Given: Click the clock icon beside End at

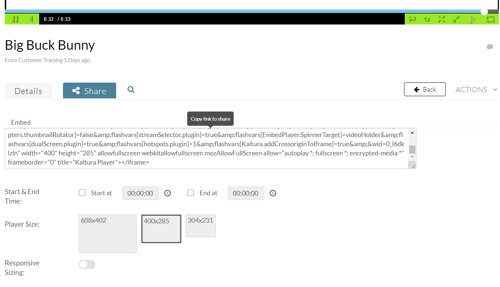Looking at the screenshot, I should 273,193.
